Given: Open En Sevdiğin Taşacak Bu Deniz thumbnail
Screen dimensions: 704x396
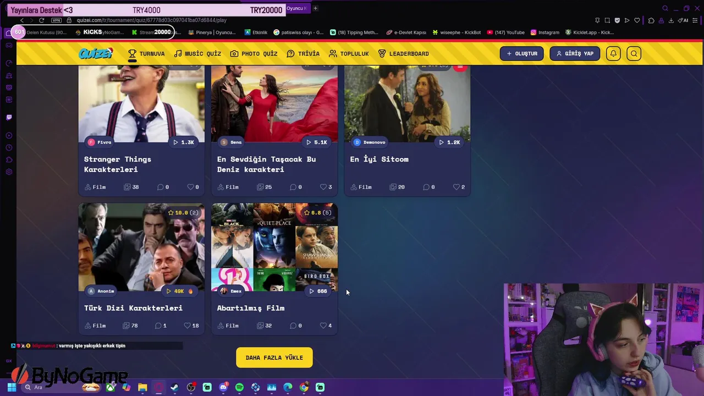Looking at the screenshot, I should 274,105.
